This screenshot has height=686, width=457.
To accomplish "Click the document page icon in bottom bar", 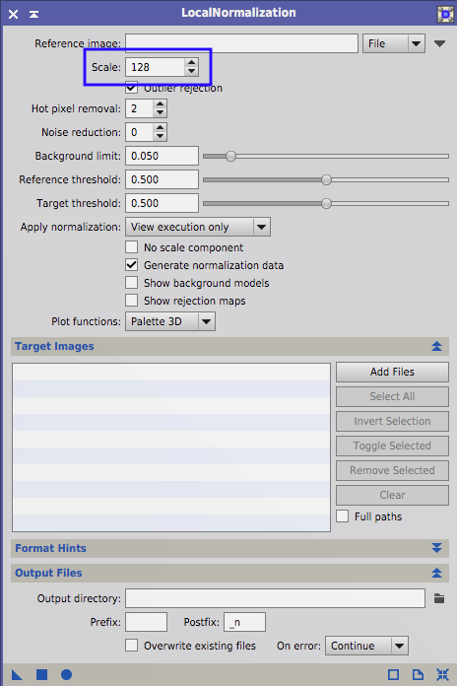I will tap(418, 674).
